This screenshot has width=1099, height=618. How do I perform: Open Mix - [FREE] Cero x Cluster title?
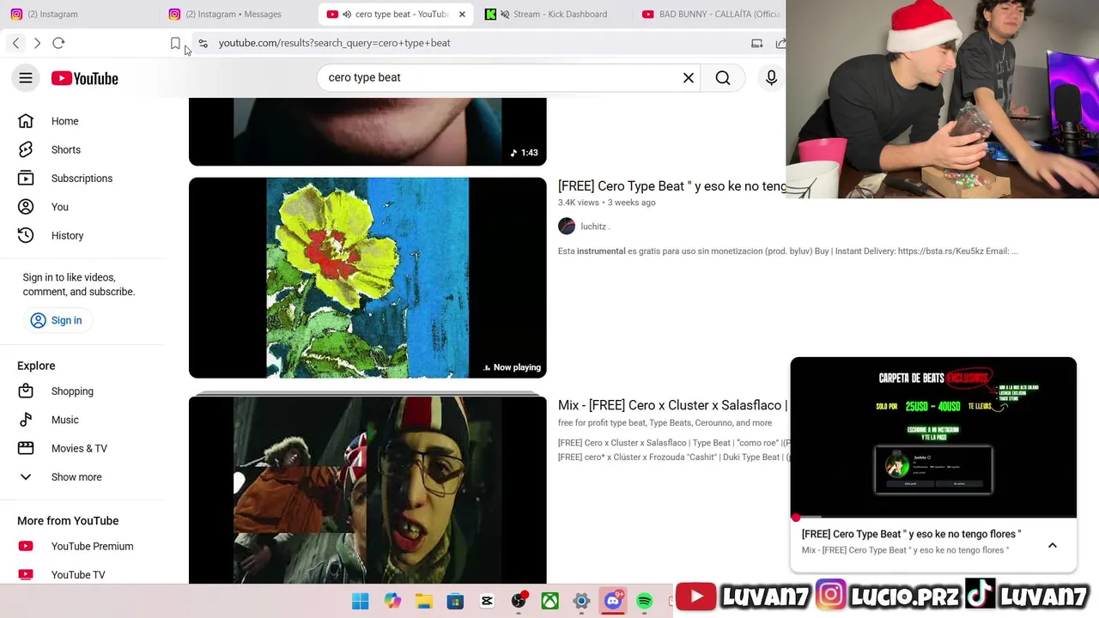coord(671,405)
